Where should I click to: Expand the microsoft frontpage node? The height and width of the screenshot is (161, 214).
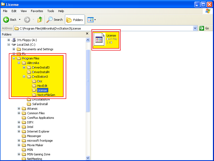(x=19, y=141)
